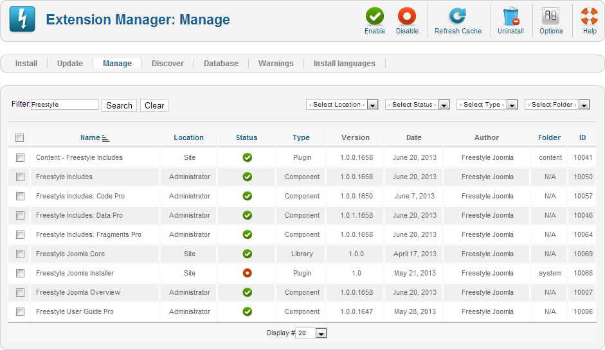The image size is (605, 350).
Task: Change the Display # per-page dropdown
Action: (311, 333)
